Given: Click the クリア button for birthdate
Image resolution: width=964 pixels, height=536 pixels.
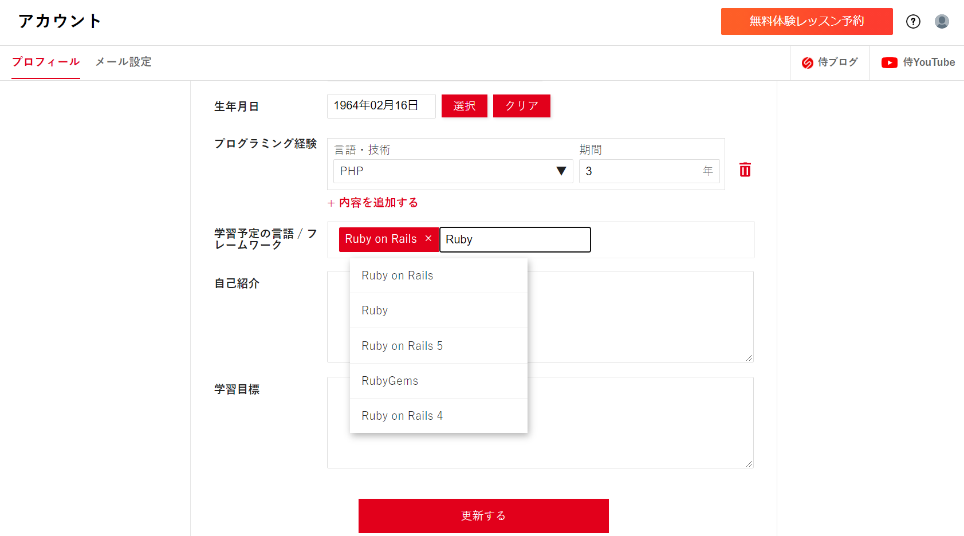Looking at the screenshot, I should point(521,106).
